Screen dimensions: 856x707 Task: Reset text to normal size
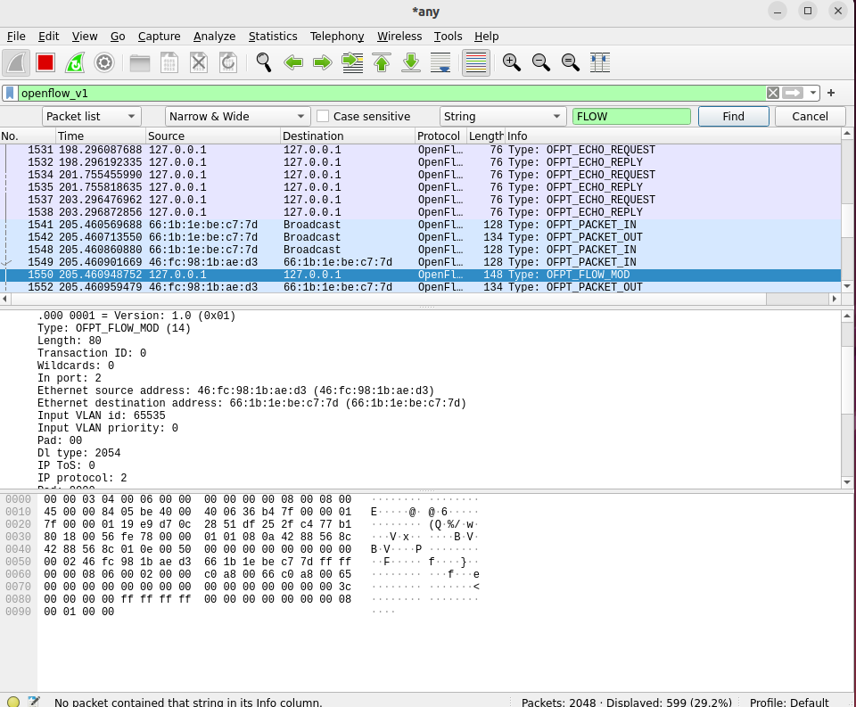point(571,62)
